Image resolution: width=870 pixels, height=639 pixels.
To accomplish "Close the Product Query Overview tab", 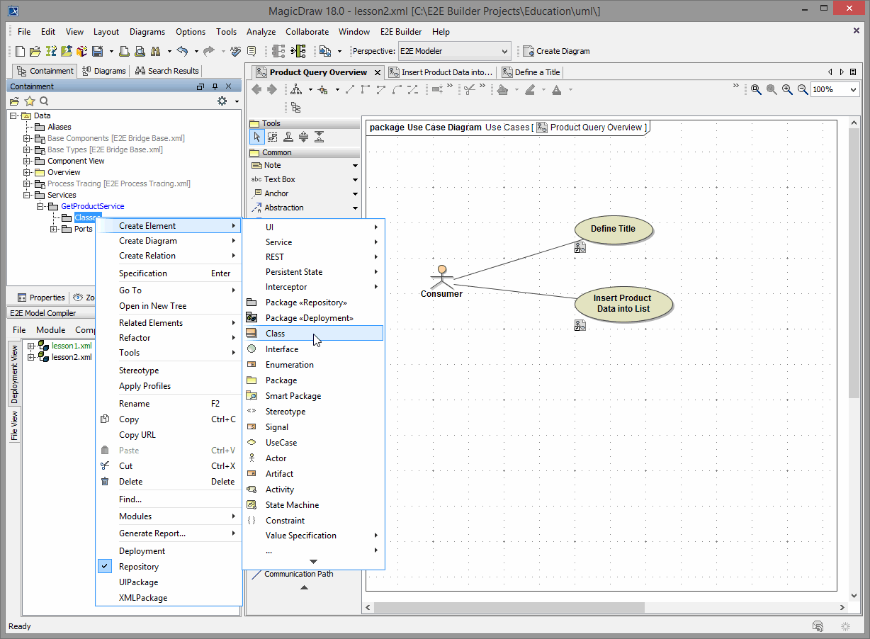I will (378, 72).
